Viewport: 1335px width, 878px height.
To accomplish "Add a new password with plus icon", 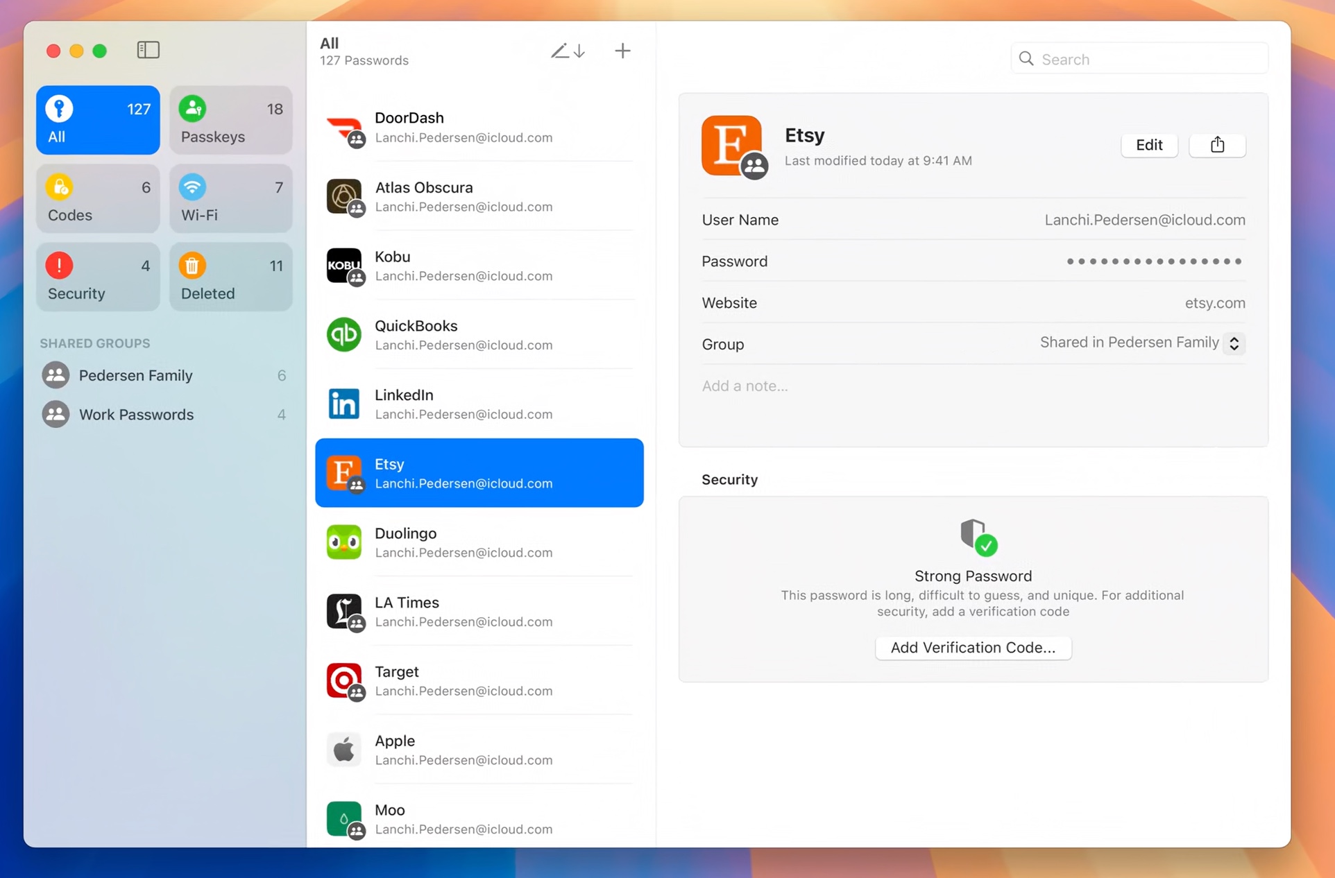I will (x=622, y=51).
